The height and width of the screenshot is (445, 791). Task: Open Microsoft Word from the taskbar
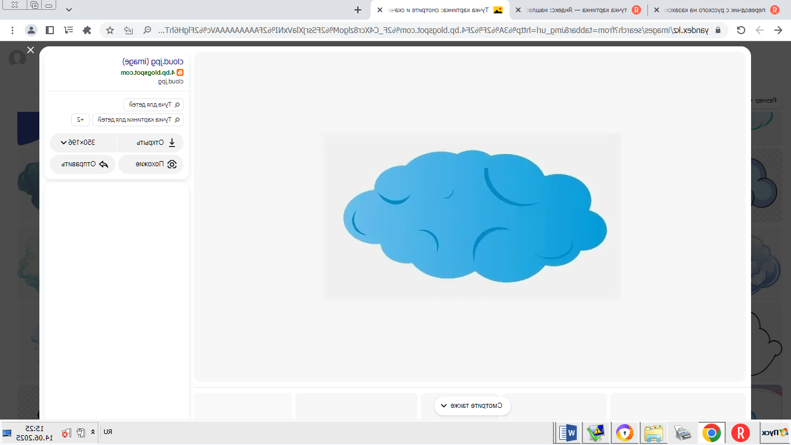pyautogui.click(x=567, y=433)
